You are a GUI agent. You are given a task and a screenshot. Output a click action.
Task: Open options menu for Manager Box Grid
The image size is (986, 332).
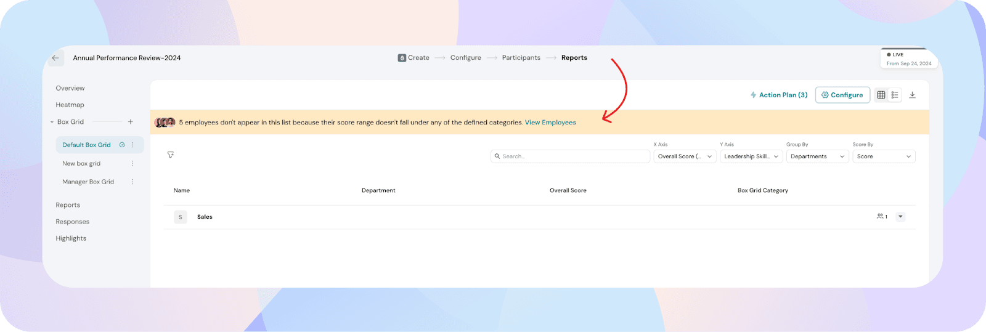click(x=132, y=182)
